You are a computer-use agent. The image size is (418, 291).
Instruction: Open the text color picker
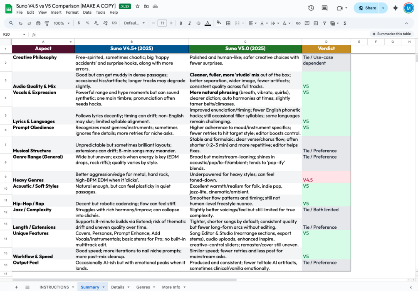click(208, 23)
